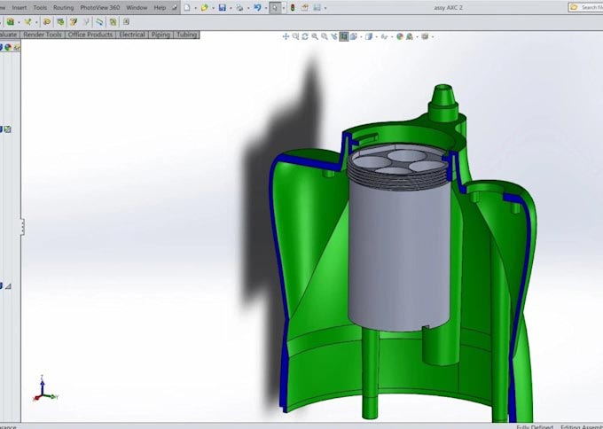Save the assembly with the floppy icon
This screenshot has height=429, width=603.
pyautogui.click(x=223, y=7)
